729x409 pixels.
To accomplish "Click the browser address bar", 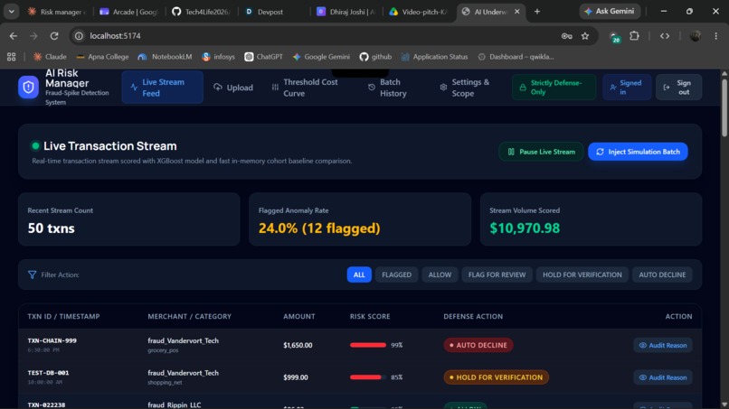I will [x=317, y=36].
